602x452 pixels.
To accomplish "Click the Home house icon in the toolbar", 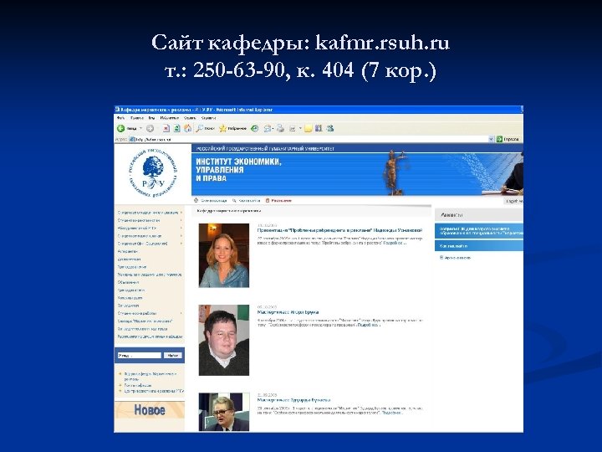I will pos(188,128).
